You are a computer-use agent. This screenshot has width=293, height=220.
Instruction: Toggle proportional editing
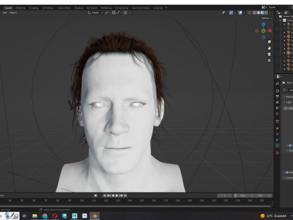pyautogui.click(x=125, y=13)
